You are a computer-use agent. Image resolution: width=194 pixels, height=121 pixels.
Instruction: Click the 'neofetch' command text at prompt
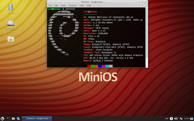[70, 9]
